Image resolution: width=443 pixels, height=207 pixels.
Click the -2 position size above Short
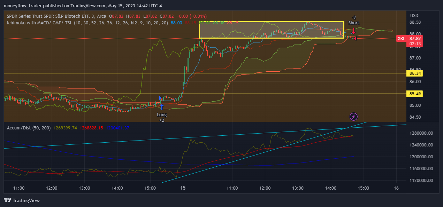[x=353, y=18]
